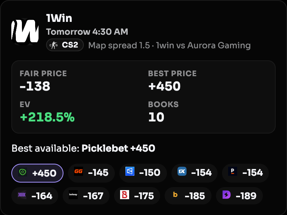Click the purple striped sportsbook icon at -164
Viewport: 287px width, 215px height.
pos(22,195)
